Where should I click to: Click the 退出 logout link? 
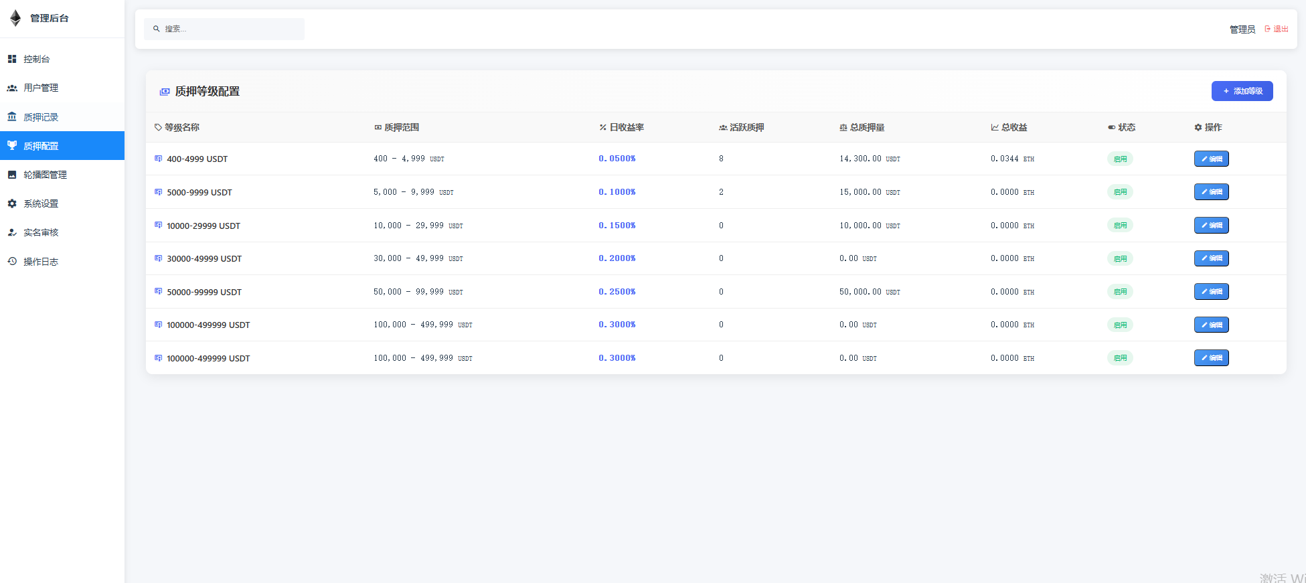[1276, 29]
